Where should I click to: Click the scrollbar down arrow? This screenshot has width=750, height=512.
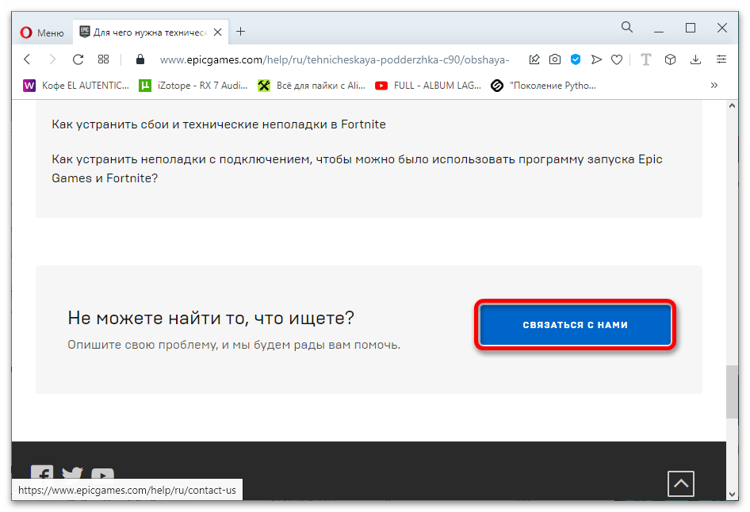point(732,495)
